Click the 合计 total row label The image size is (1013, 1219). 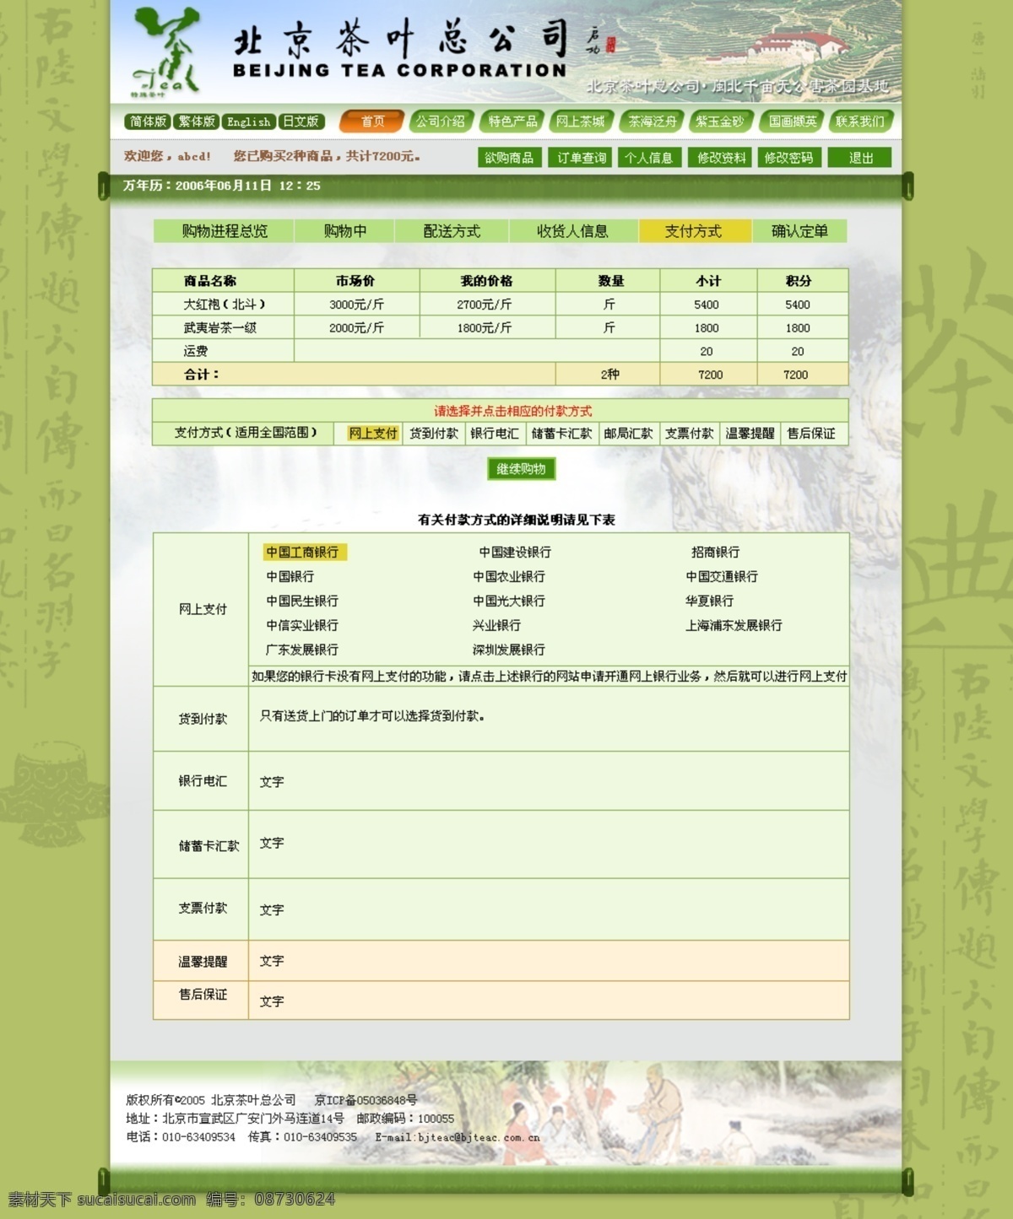point(202,375)
